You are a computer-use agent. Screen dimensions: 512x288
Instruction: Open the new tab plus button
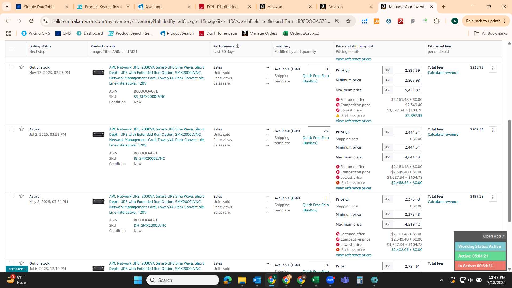pyautogui.click(x=444, y=7)
